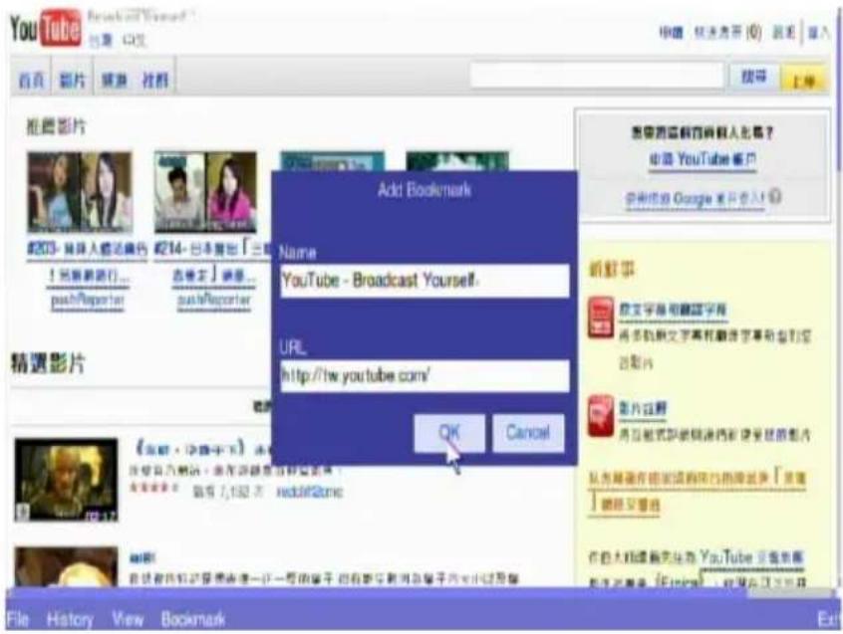Viewport: 843px width, 634px height.
Task: Open the first navigation tab (home)
Action: pos(31,81)
